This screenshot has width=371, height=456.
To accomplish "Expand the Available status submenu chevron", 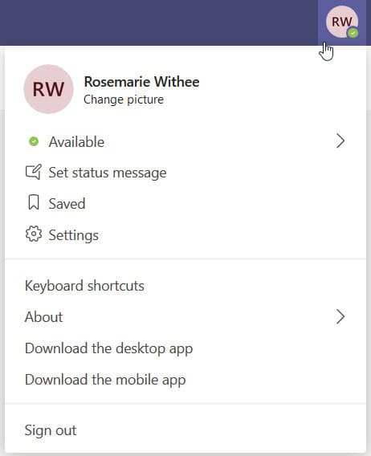I will click(x=340, y=141).
